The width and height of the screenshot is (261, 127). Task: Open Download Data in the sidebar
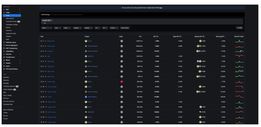coord(8,104)
